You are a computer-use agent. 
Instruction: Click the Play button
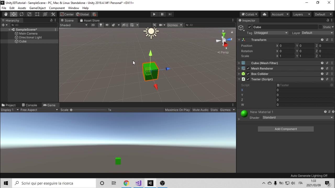(154, 14)
